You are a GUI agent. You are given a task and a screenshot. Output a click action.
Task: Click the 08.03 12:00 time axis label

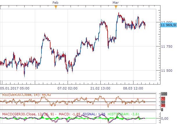(x=133, y=88)
